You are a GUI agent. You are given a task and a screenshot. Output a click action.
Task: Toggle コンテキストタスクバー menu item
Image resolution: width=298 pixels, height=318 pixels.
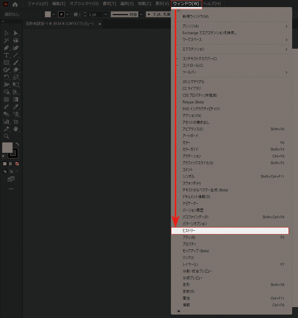[x=199, y=59]
